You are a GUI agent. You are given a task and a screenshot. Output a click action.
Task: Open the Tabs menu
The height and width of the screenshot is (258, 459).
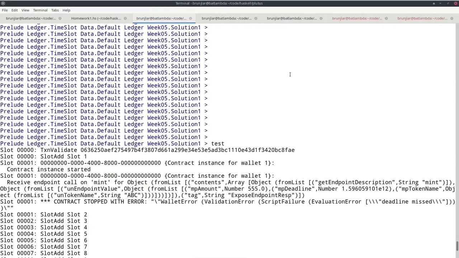pos(55,10)
